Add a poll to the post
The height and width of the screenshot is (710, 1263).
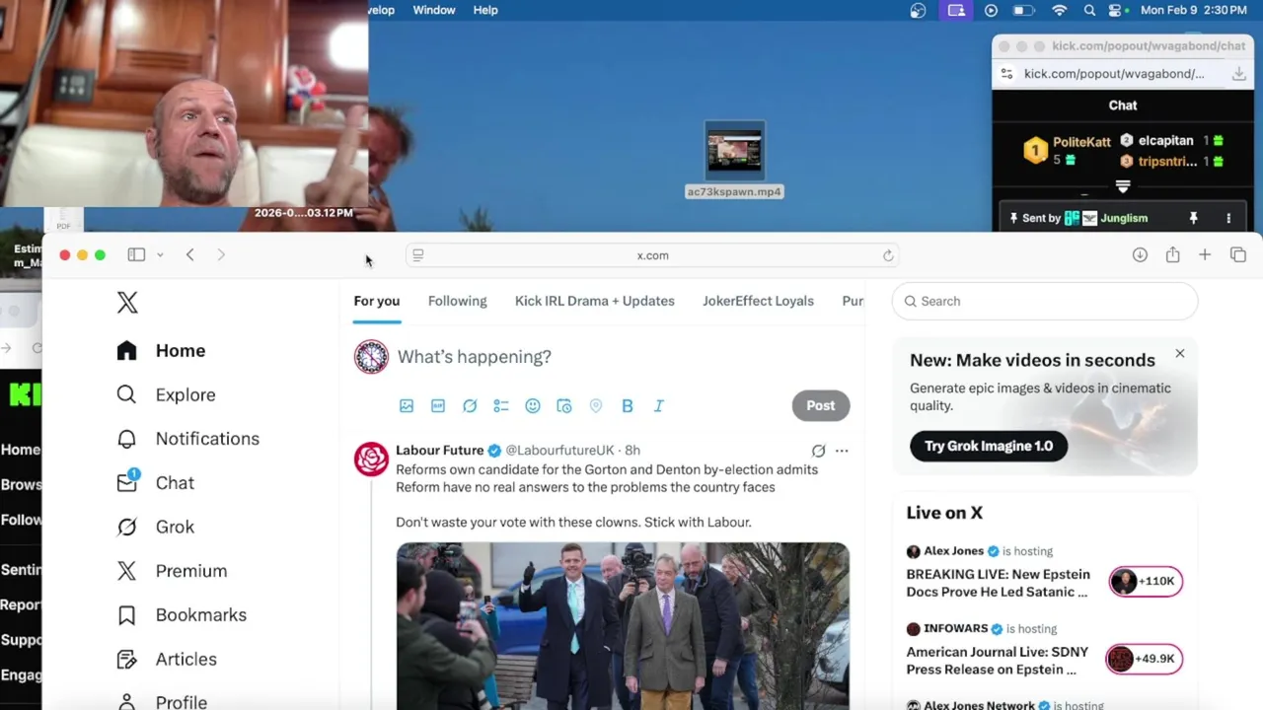pyautogui.click(x=501, y=405)
